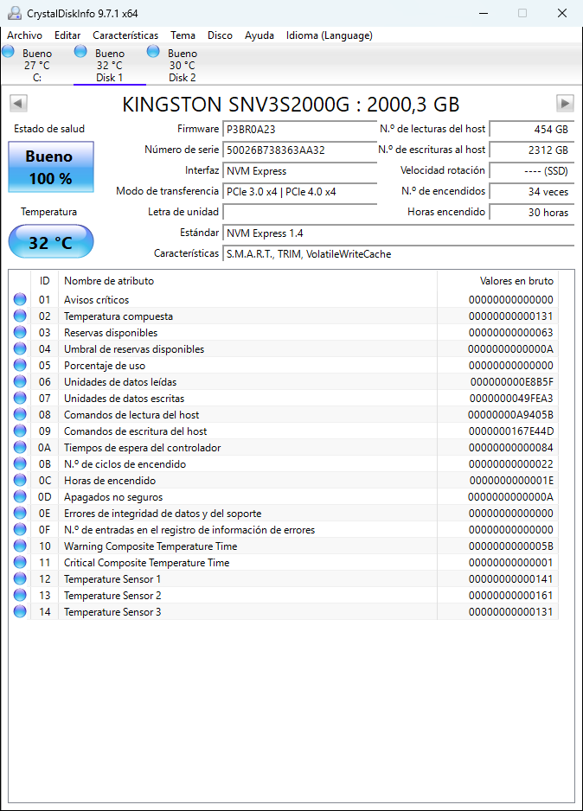Select the N.º de entradas en el registro row
Image resolution: width=583 pixels, height=811 pixels.
284,530
